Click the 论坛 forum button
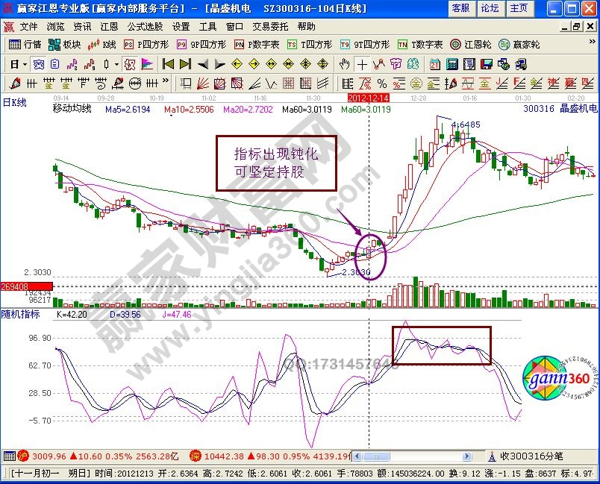Image resolution: width=600 pixels, height=484 pixels. 490,8
